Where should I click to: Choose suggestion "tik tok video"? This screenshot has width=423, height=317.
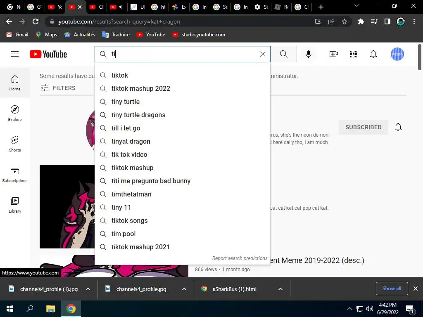(182, 154)
